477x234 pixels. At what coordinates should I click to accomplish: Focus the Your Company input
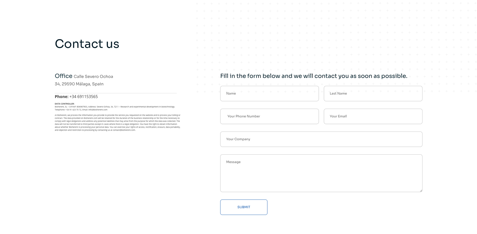point(321,139)
